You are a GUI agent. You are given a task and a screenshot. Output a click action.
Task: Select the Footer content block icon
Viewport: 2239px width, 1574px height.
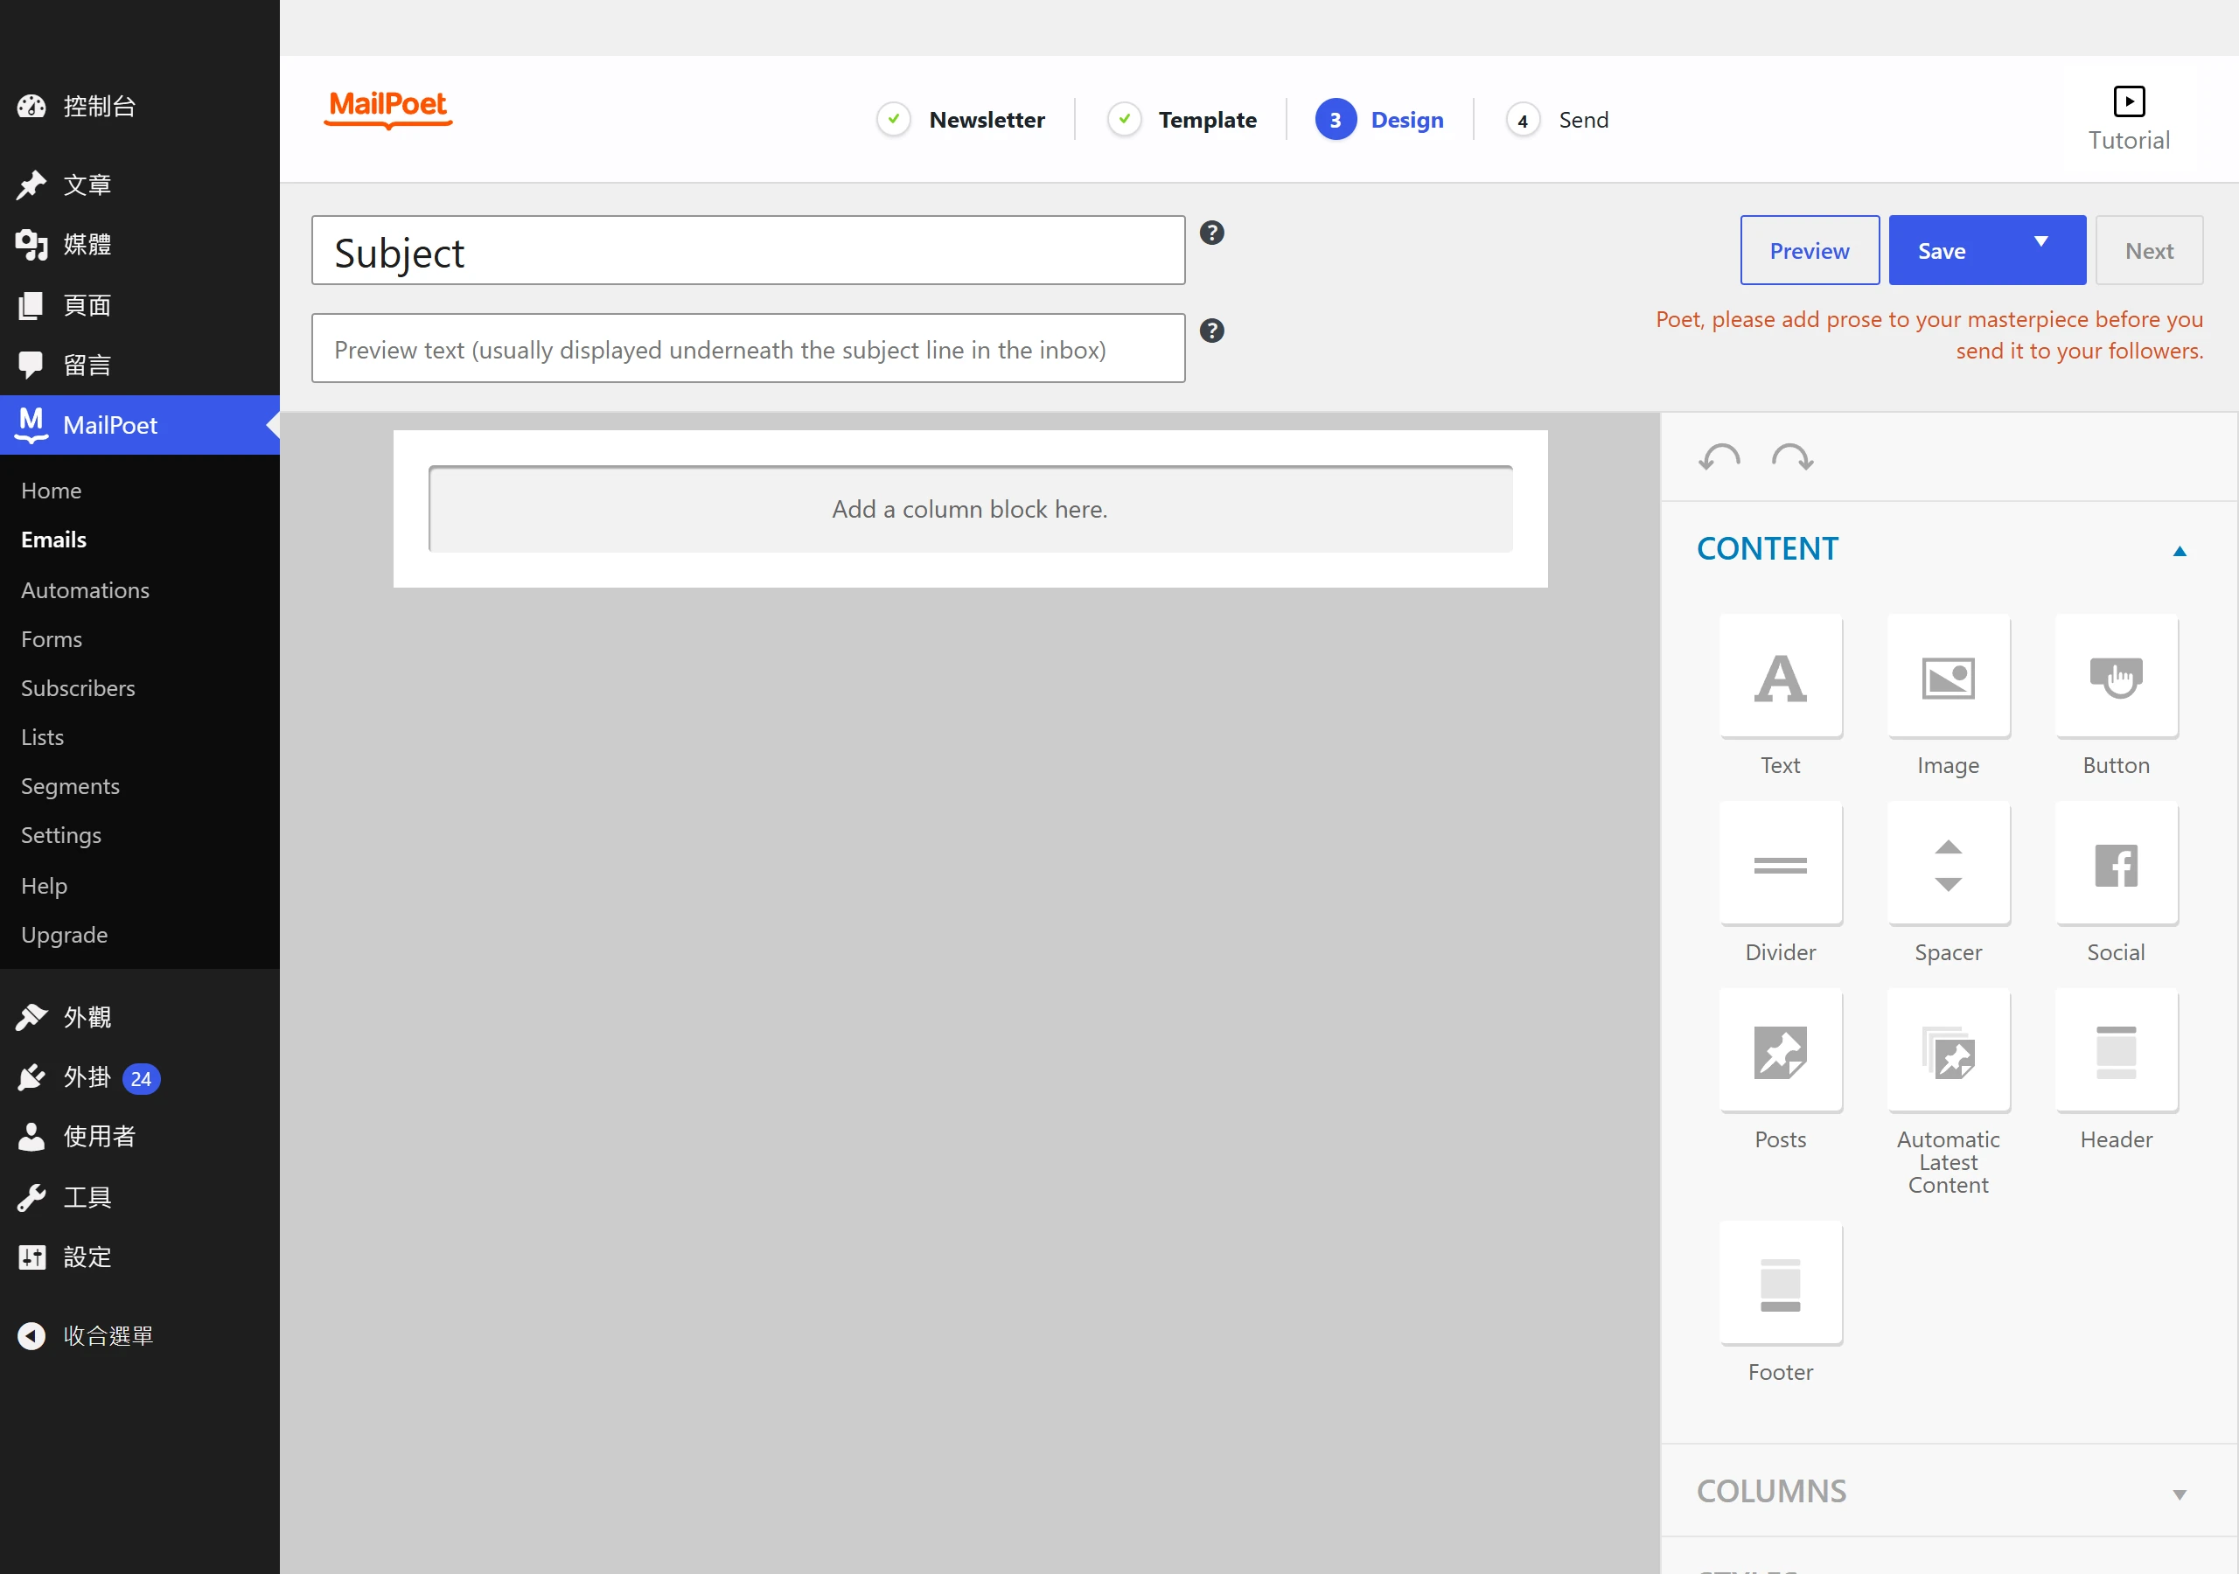pyautogui.click(x=1780, y=1284)
